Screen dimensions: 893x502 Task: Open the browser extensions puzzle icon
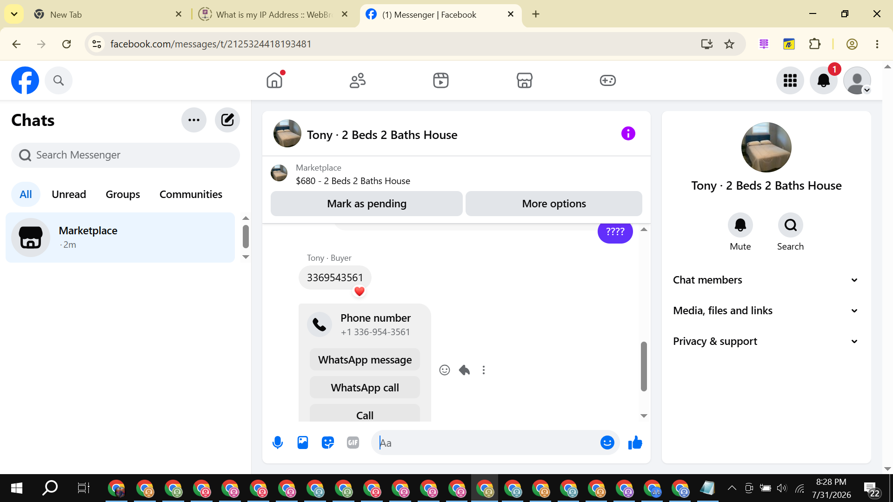point(815,44)
